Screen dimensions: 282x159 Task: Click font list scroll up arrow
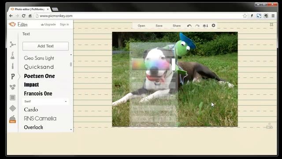[x=71, y=55]
